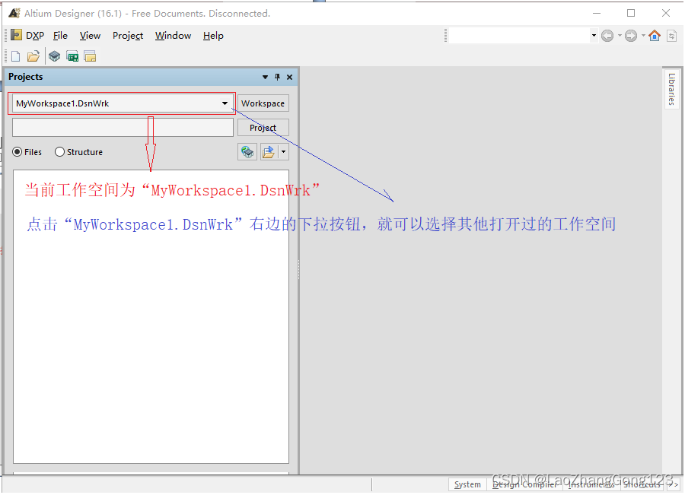Click the Project button
Image resolution: width=685 pixels, height=495 pixels.
coord(263,128)
